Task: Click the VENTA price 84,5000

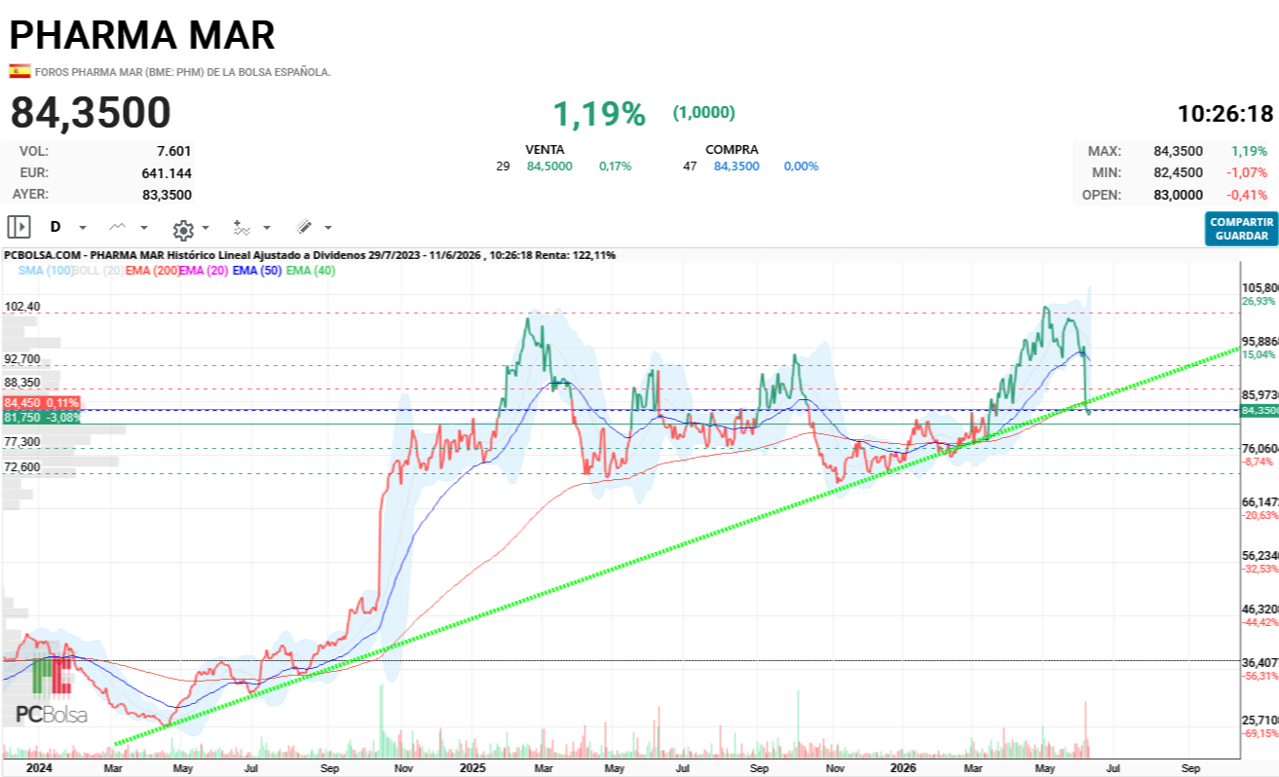Action: coord(549,166)
